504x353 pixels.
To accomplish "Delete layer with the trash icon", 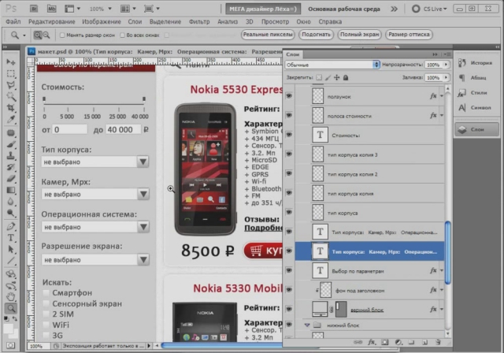I will (x=438, y=343).
